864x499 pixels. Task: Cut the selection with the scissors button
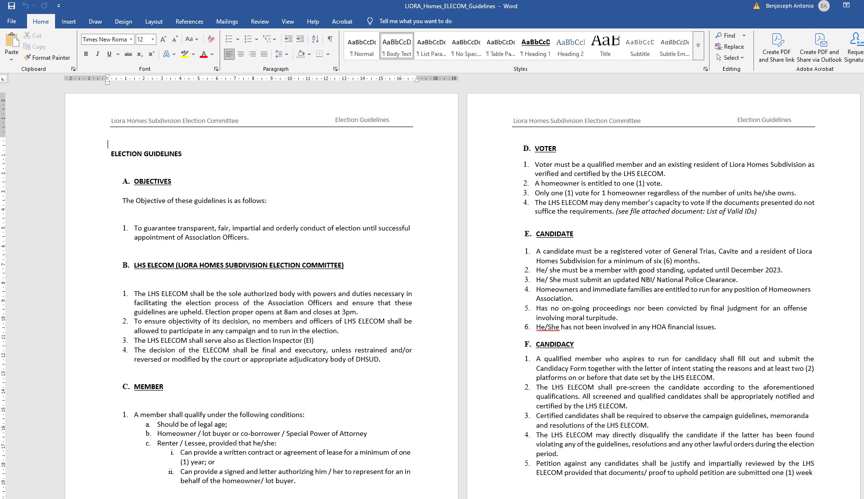[x=33, y=35]
